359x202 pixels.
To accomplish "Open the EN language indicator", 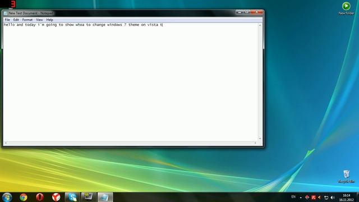I will coord(293,197).
